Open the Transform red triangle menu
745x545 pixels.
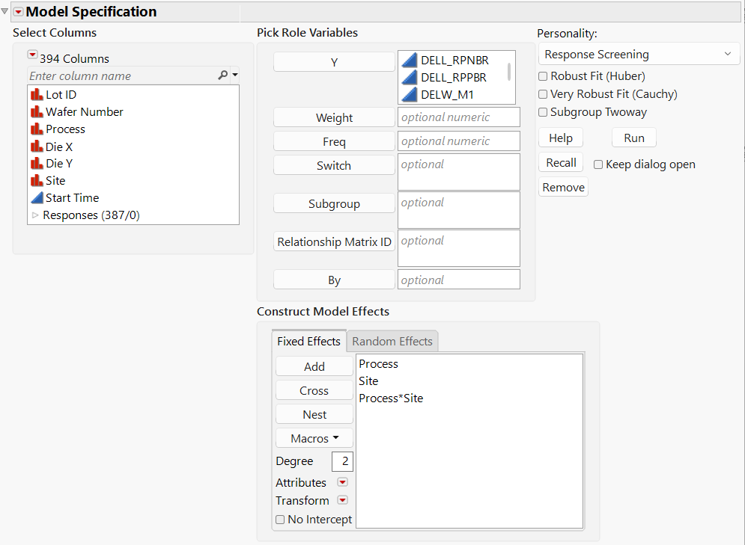tap(342, 500)
